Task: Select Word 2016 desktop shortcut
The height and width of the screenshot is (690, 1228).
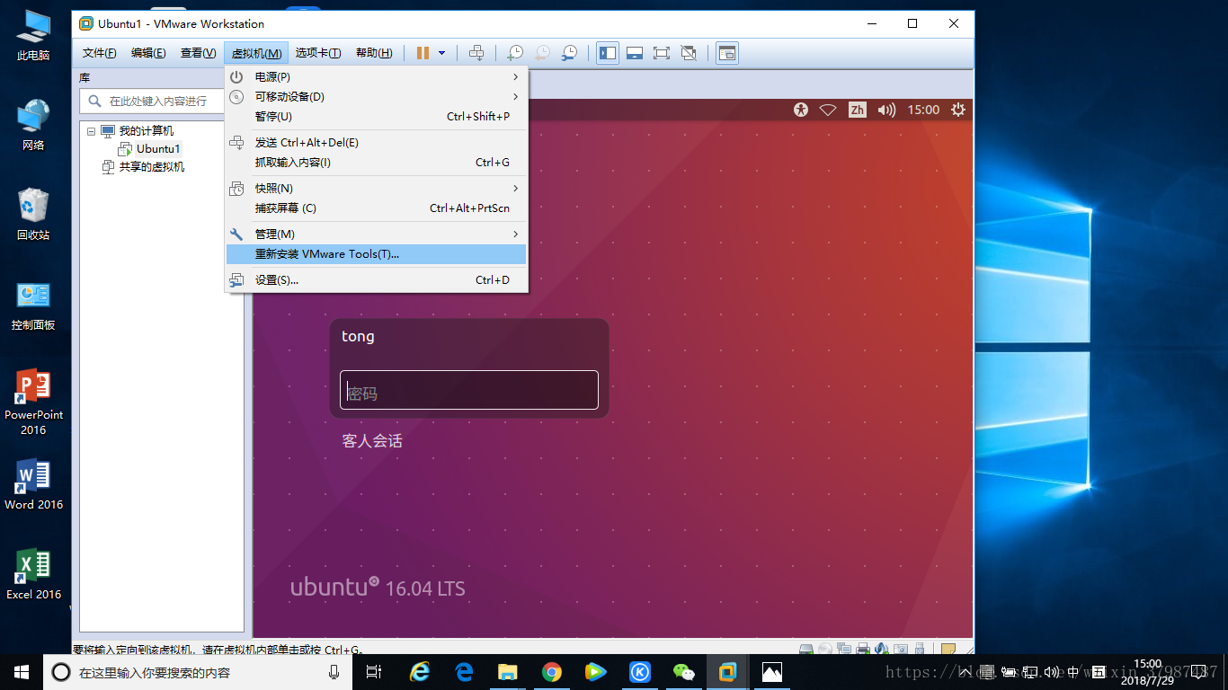Action: (x=33, y=485)
